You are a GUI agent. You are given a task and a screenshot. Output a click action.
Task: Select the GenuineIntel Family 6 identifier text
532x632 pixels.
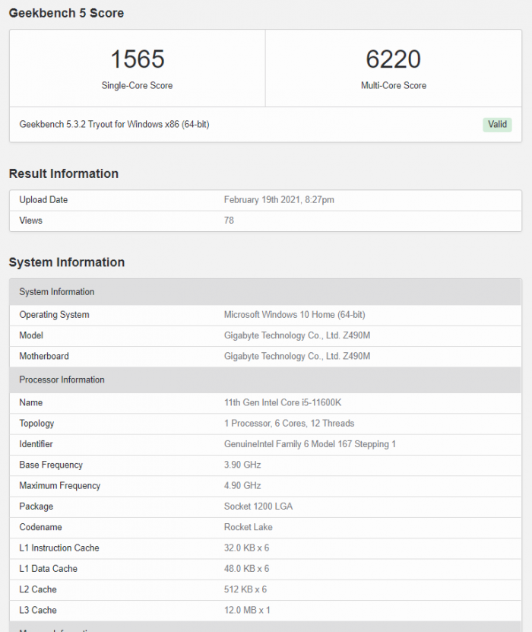pyautogui.click(x=309, y=444)
